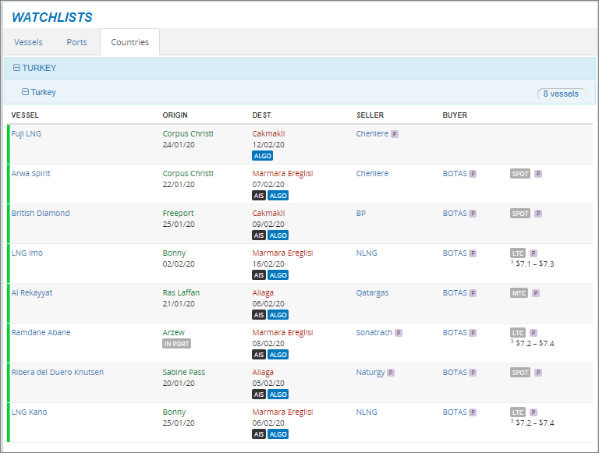Viewport: 599px width, 453px height.
Task: Click P icon next to Cheniere in Fuji LNG row
Action: coord(394,134)
